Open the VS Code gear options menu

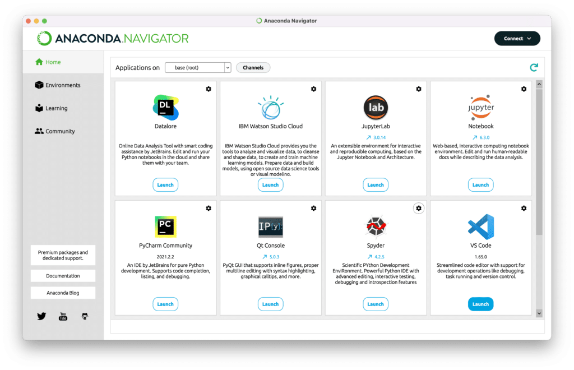click(x=524, y=208)
